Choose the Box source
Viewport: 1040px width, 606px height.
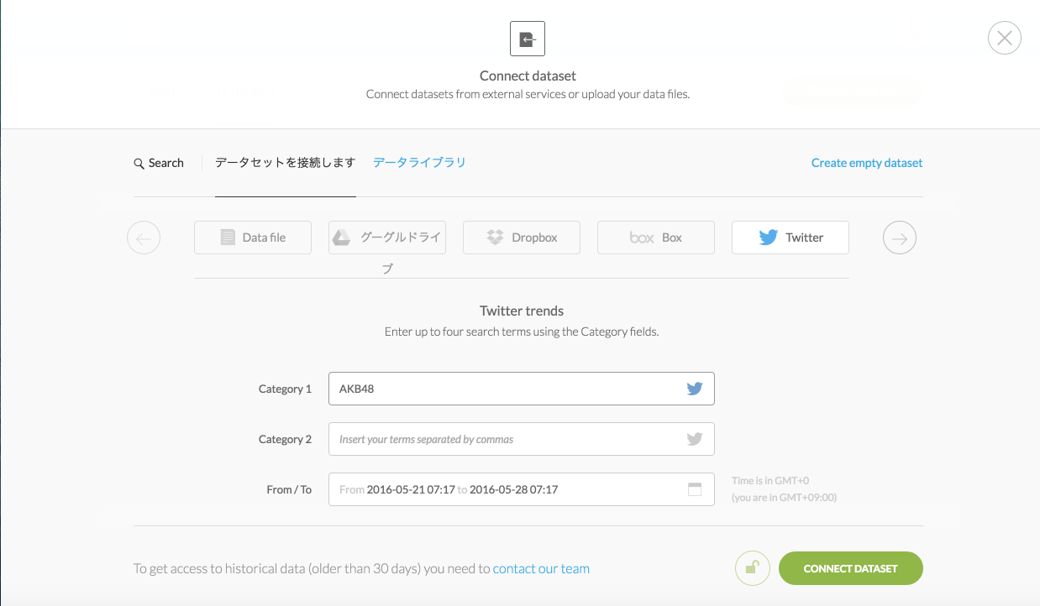656,238
